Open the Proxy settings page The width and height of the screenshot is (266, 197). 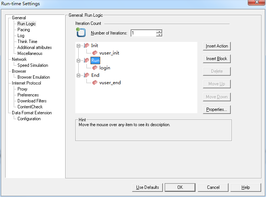22,89
